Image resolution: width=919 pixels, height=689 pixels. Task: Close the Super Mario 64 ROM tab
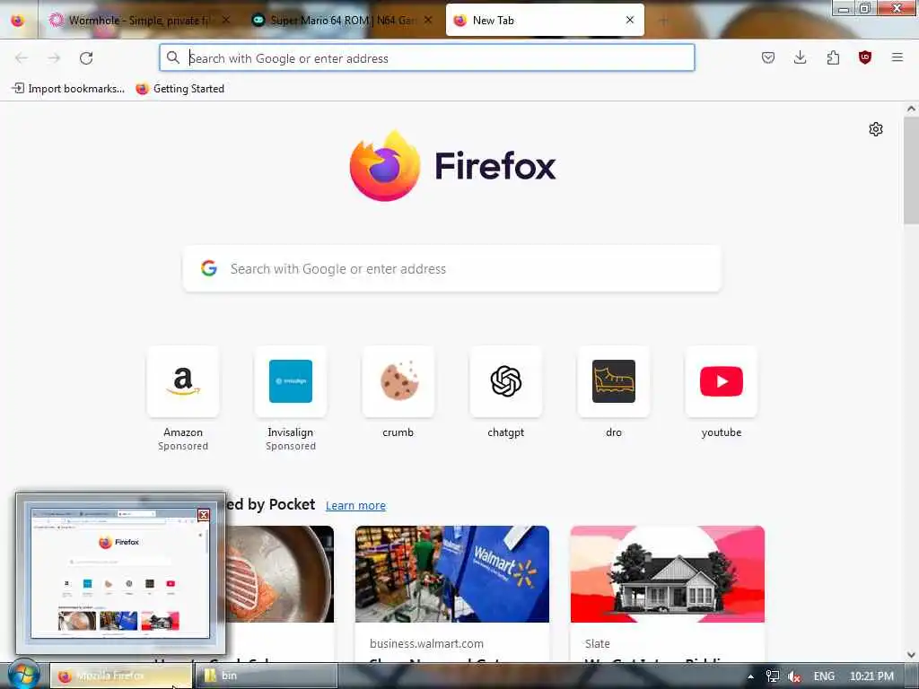tap(428, 20)
